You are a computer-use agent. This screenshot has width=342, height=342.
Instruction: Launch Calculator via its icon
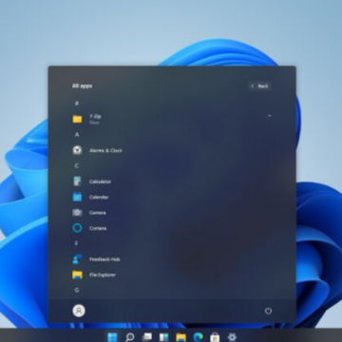(77, 181)
